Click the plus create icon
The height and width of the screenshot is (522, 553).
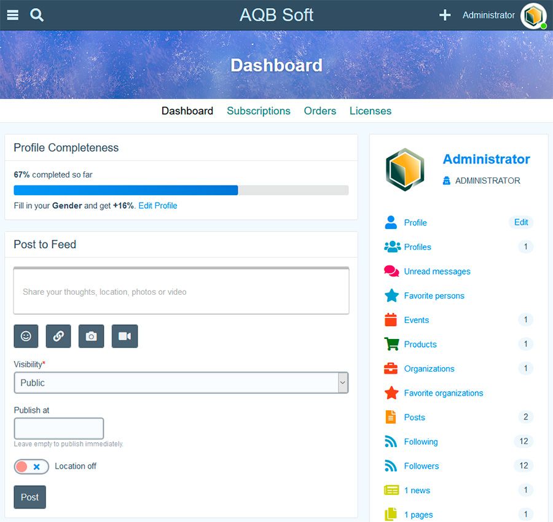tap(445, 15)
